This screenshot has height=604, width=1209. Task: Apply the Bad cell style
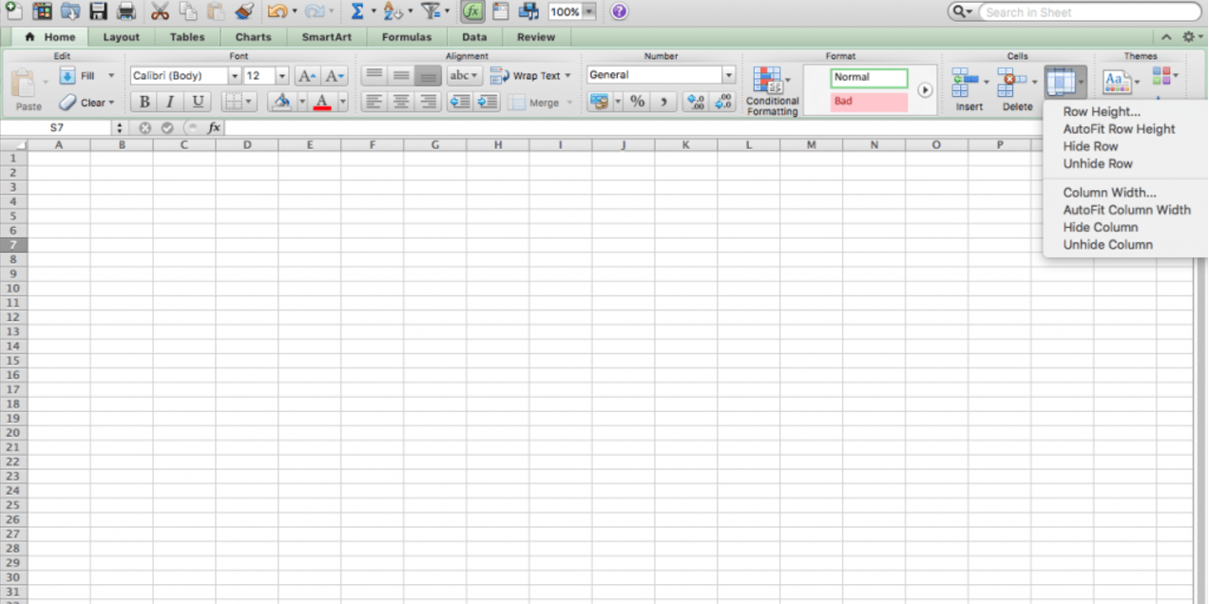(869, 101)
